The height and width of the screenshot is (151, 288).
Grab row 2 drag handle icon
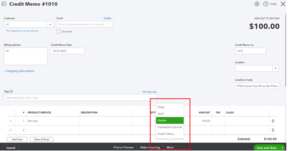click(10, 130)
